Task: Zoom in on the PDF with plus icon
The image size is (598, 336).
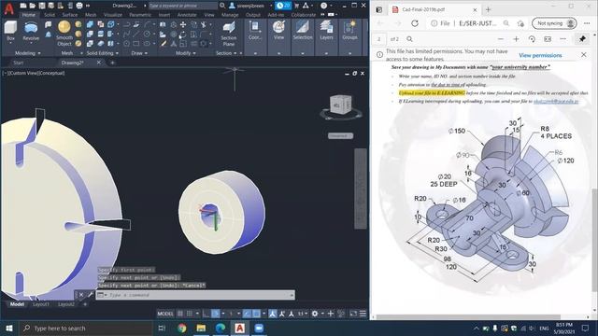Action: tap(516, 39)
